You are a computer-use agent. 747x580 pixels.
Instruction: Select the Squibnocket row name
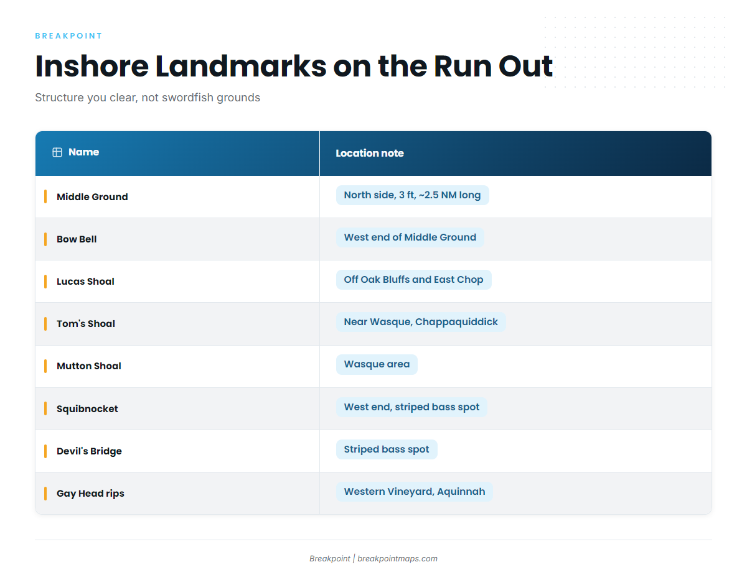87,409
